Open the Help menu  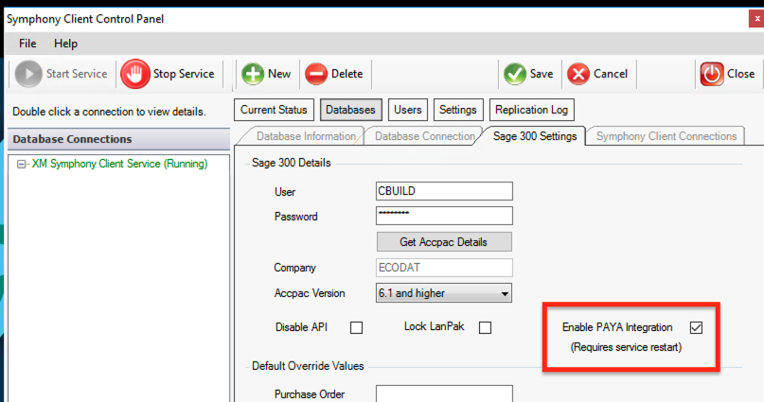coord(65,44)
